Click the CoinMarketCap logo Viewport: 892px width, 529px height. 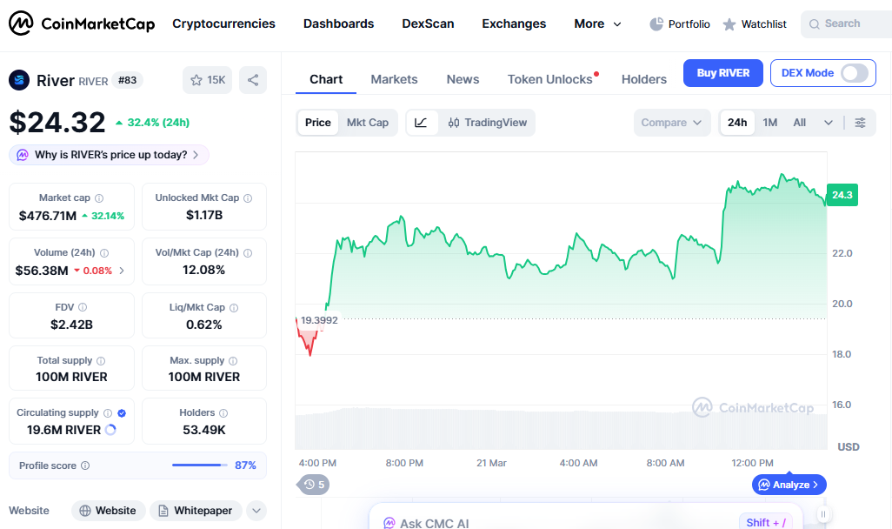pyautogui.click(x=82, y=23)
